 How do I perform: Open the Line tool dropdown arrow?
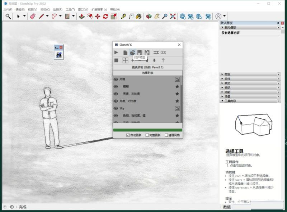47,16
